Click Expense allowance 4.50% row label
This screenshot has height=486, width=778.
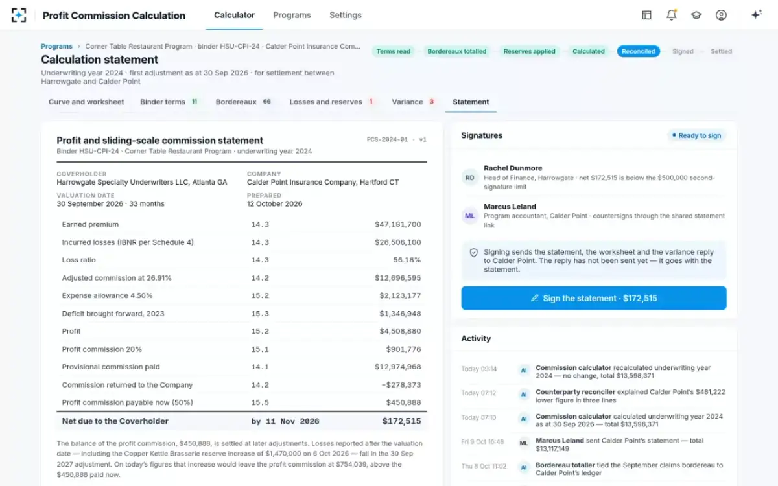[x=108, y=295]
